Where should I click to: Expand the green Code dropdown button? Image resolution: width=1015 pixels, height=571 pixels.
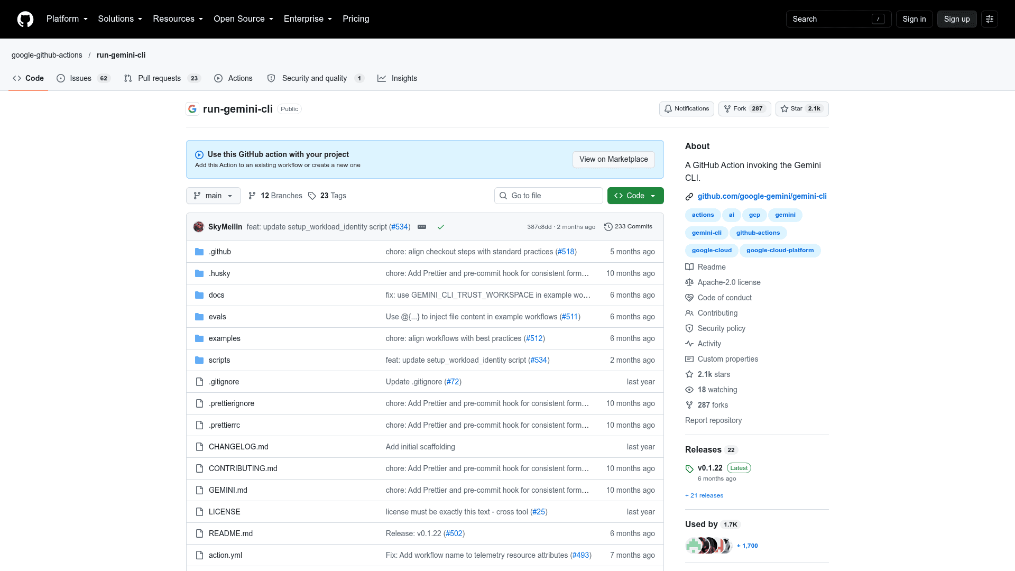635,196
